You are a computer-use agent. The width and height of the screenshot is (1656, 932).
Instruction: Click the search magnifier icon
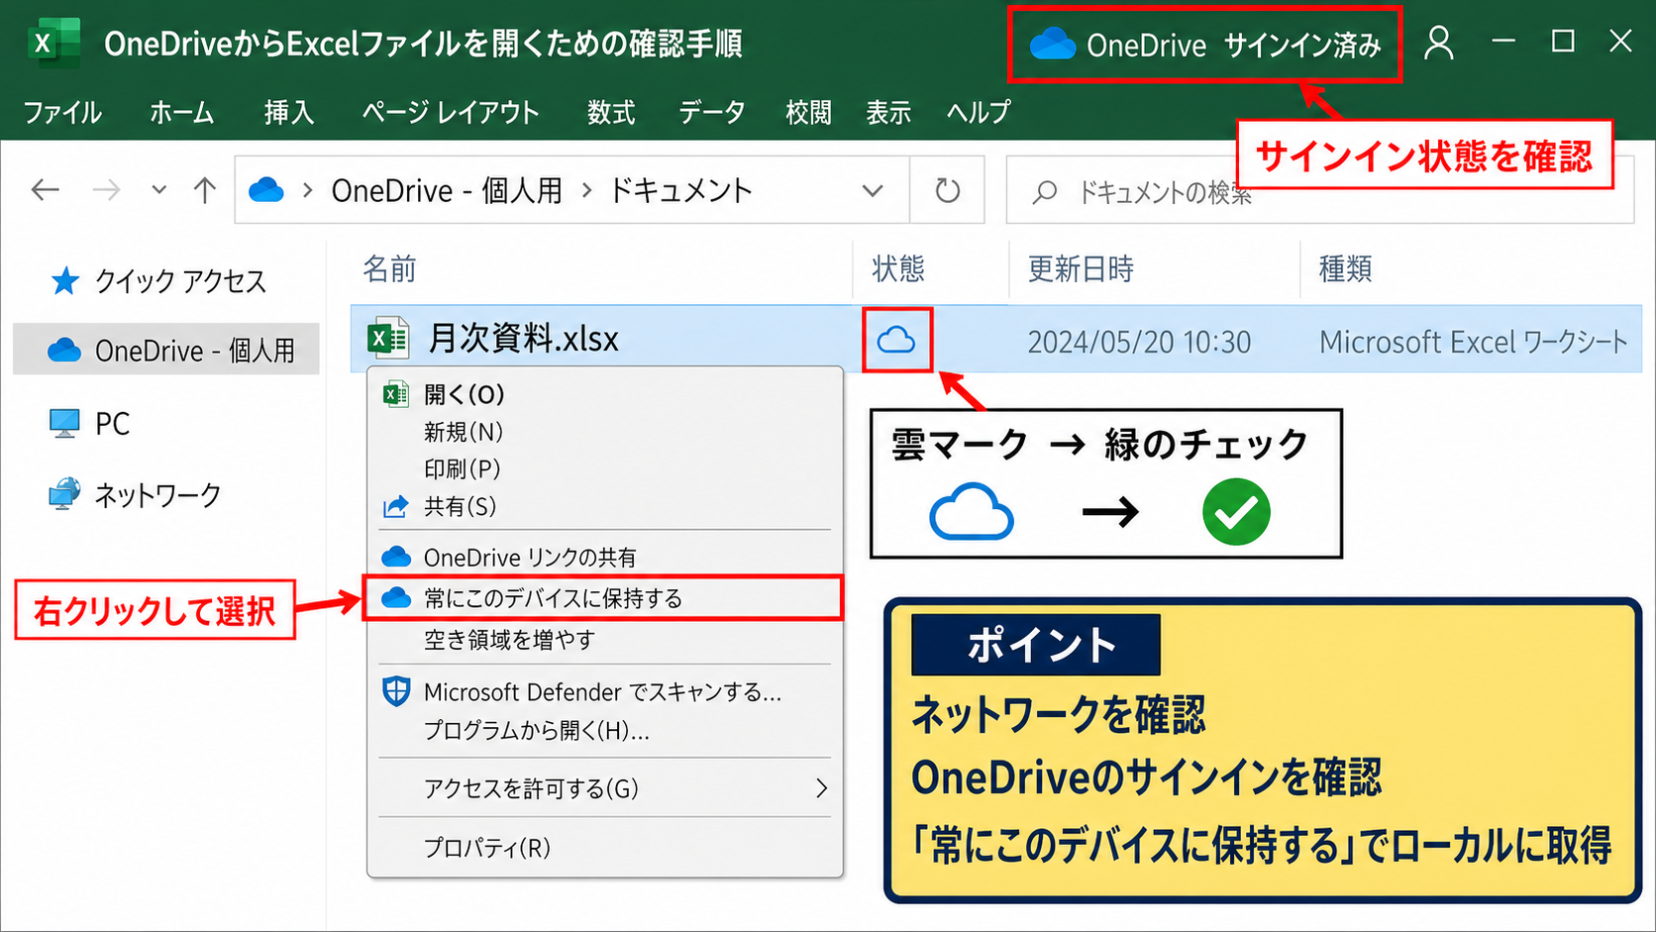tap(1044, 191)
